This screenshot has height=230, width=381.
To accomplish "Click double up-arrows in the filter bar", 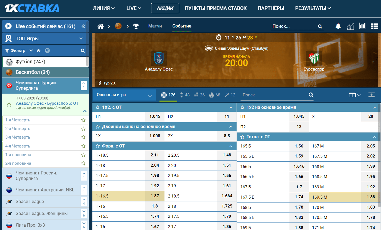I will click(x=39, y=51).
